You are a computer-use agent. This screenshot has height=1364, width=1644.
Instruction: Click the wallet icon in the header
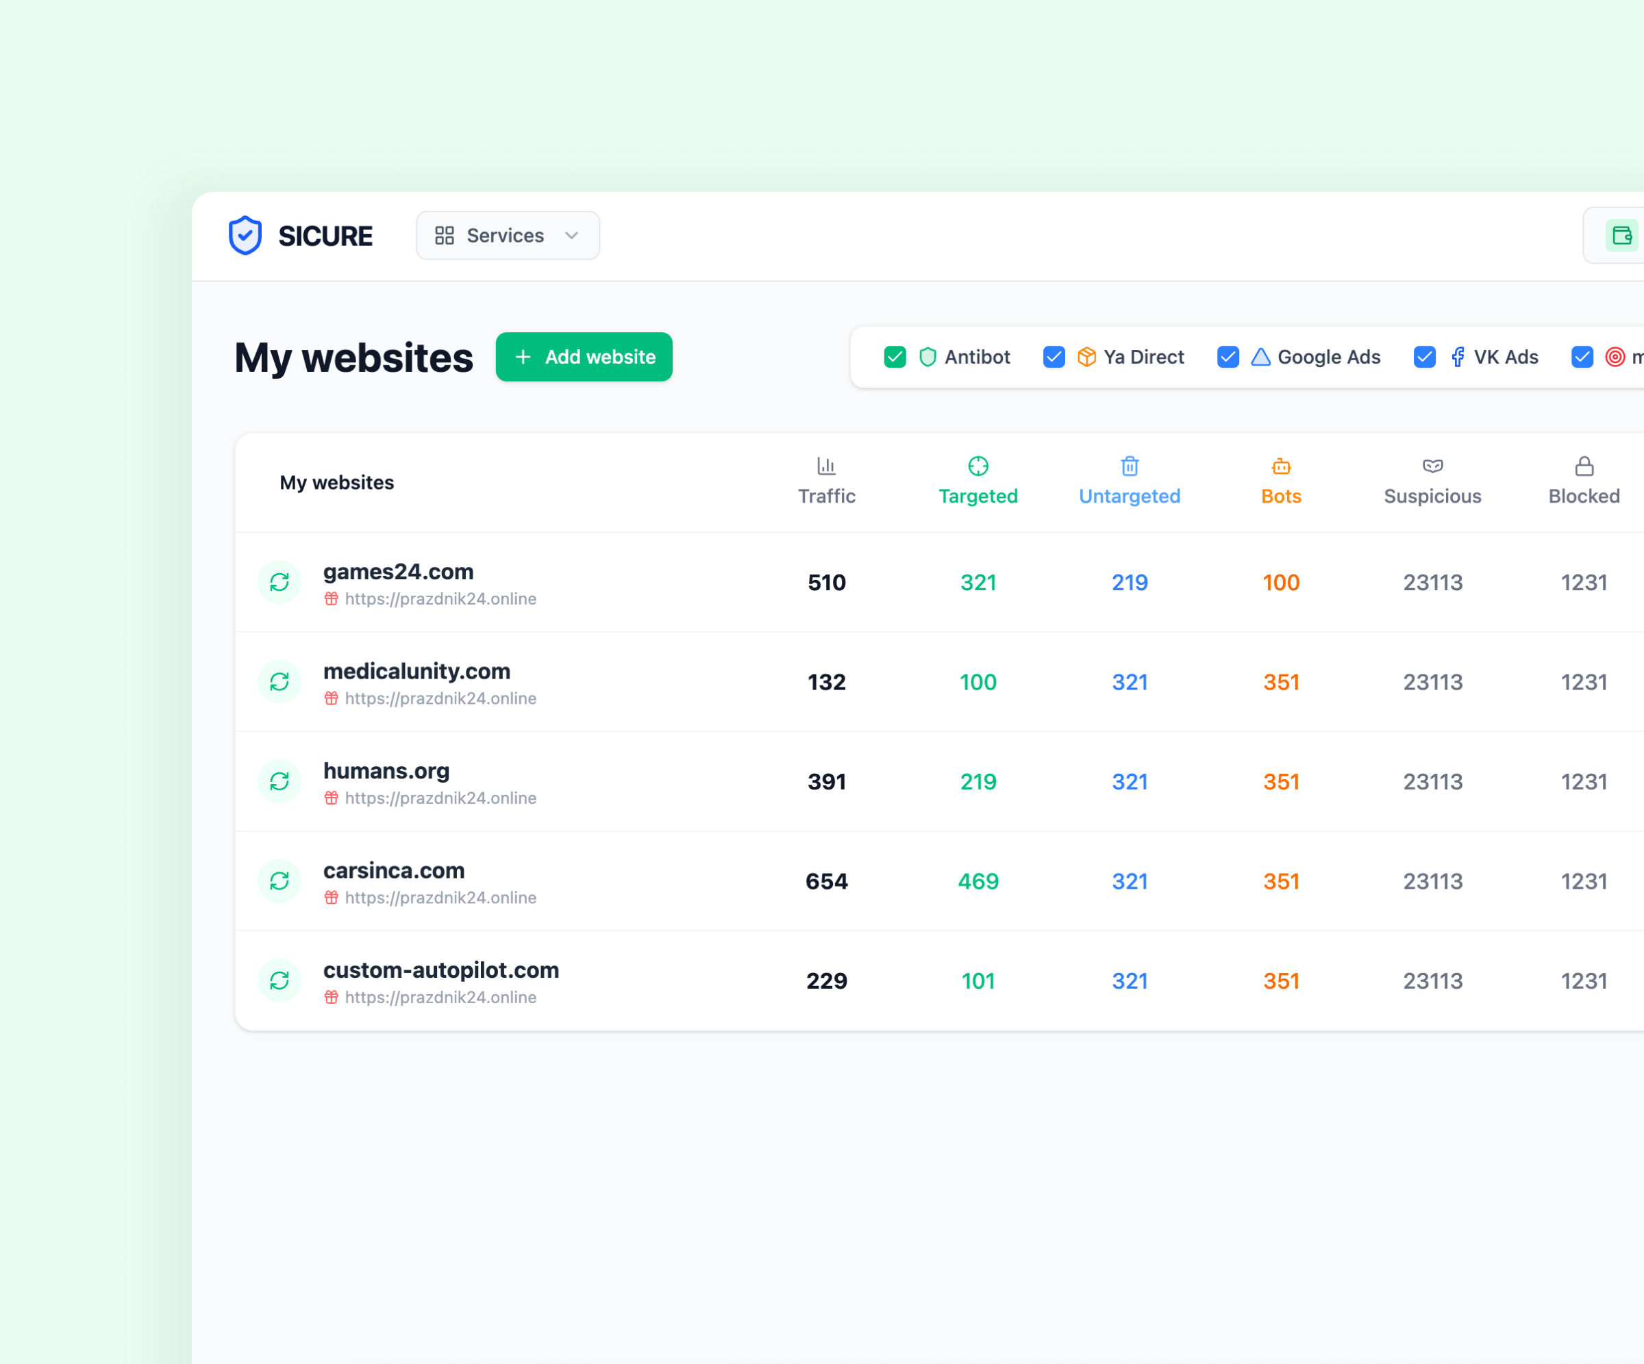[1621, 236]
